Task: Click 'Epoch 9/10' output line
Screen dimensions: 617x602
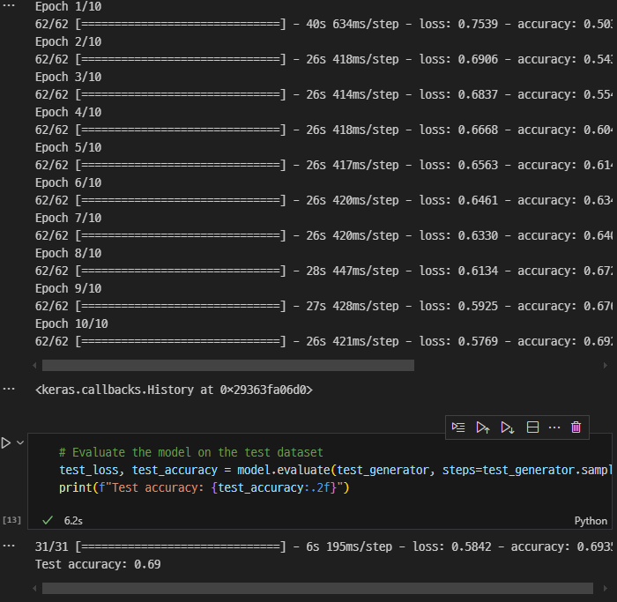Action: 68,288
